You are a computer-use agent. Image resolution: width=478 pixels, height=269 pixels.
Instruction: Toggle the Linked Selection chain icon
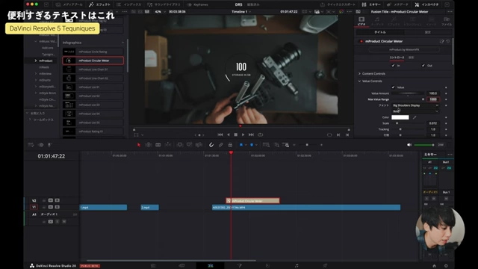point(221,145)
